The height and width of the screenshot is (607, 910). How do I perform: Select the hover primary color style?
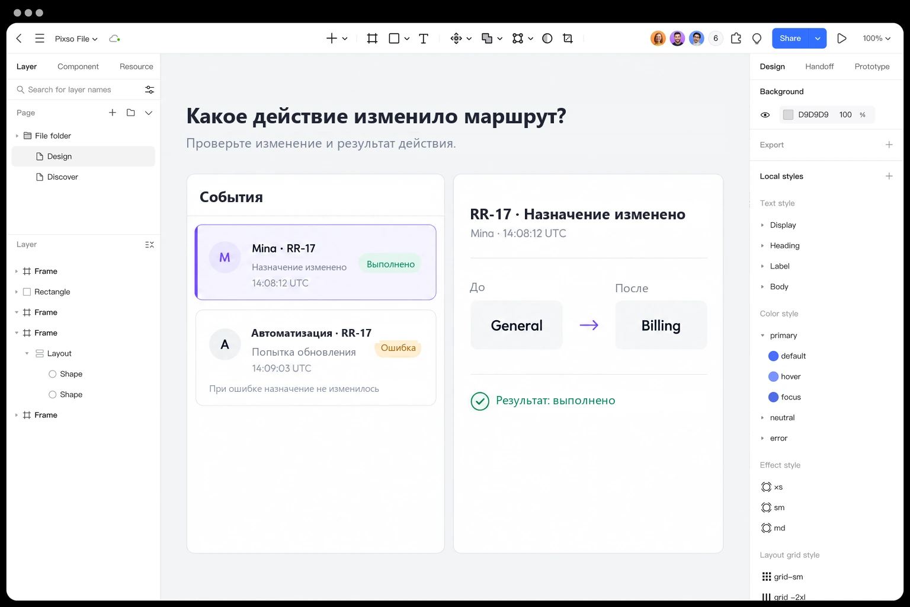[785, 376]
